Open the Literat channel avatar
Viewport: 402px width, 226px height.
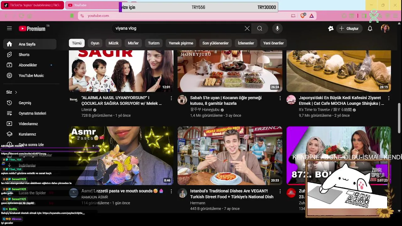73,100
